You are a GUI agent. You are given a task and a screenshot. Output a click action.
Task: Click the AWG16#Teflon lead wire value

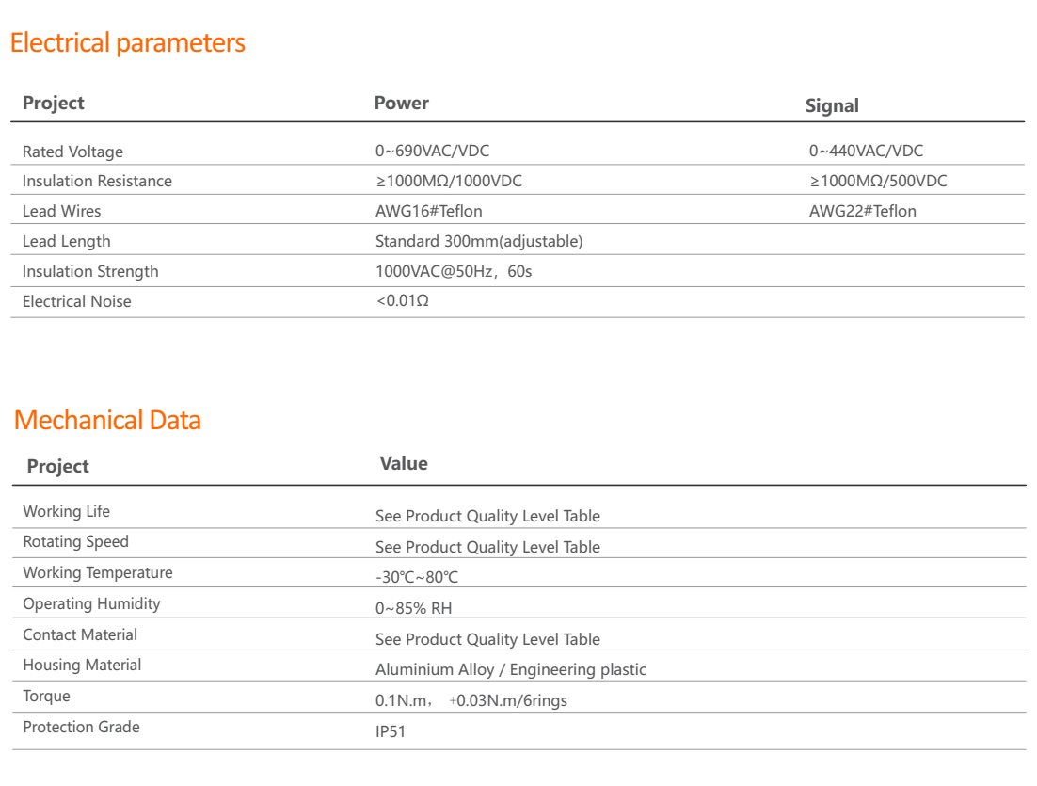428,211
